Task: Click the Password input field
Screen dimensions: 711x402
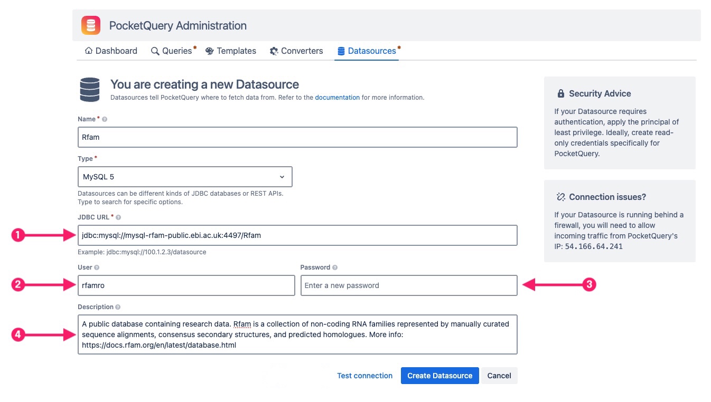Action: (409, 285)
